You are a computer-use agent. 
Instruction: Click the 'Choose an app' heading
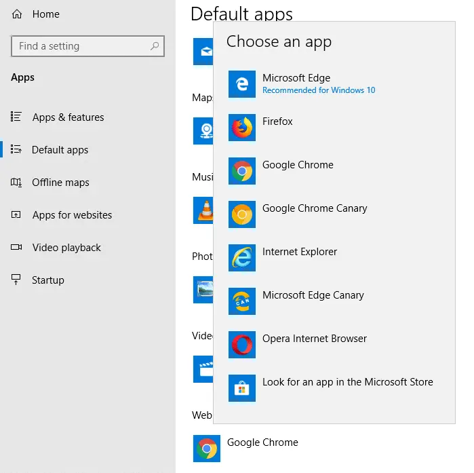point(279,42)
